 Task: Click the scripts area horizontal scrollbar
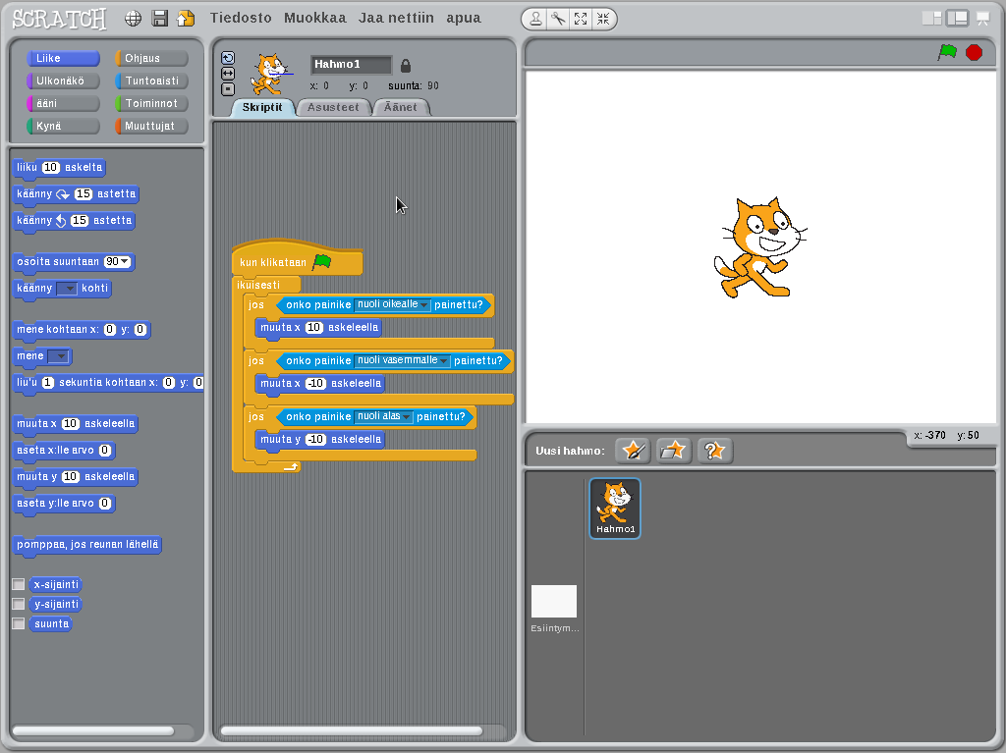coord(351,730)
